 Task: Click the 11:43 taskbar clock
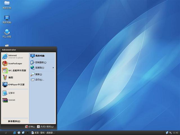point(175,132)
